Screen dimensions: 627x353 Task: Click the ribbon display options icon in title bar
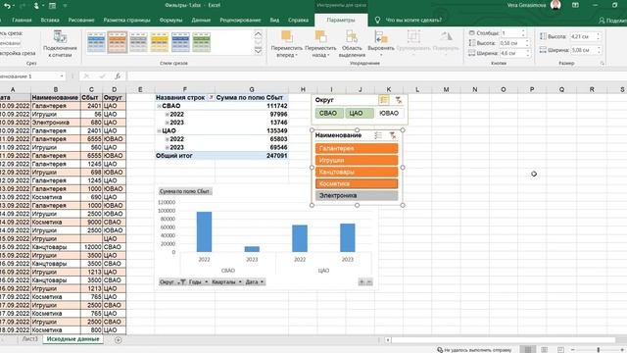pyautogui.click(x=575, y=5)
